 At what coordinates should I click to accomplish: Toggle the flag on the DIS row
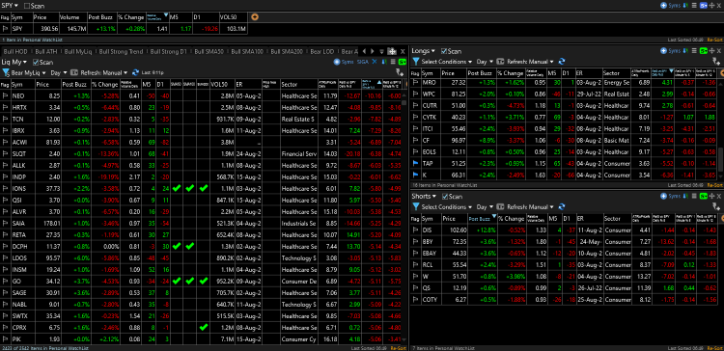(415, 229)
